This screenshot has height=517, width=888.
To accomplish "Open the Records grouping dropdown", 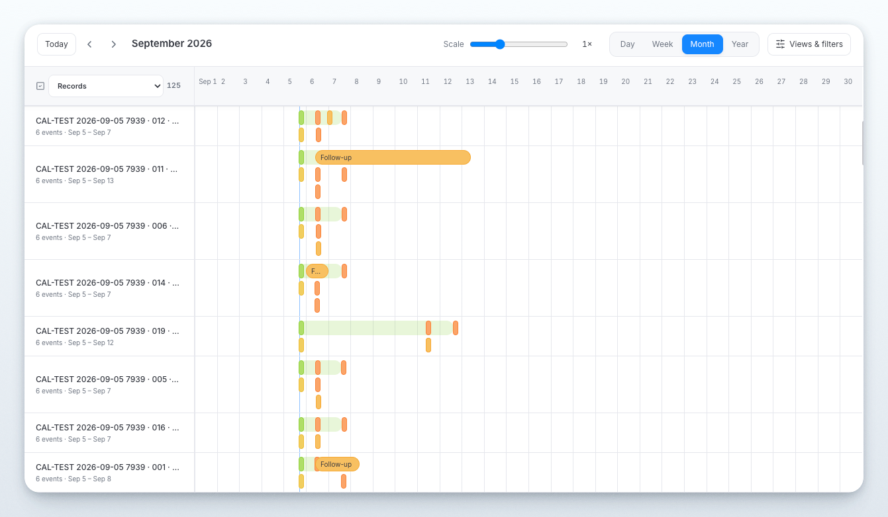I will pyautogui.click(x=106, y=86).
